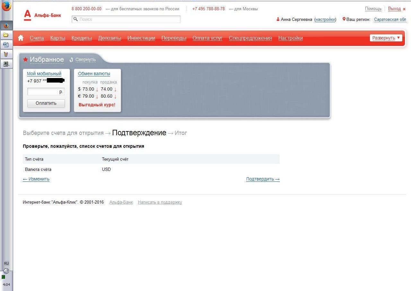Screen dimensions: 411x291
Task: Click the Изменить link
Action: pos(36,179)
